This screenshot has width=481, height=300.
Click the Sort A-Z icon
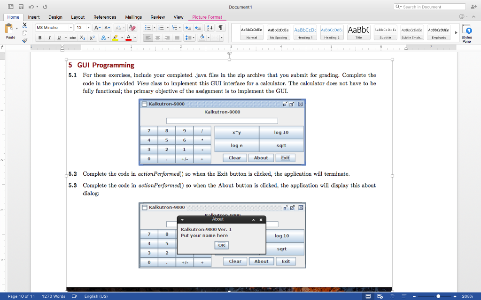210,28
